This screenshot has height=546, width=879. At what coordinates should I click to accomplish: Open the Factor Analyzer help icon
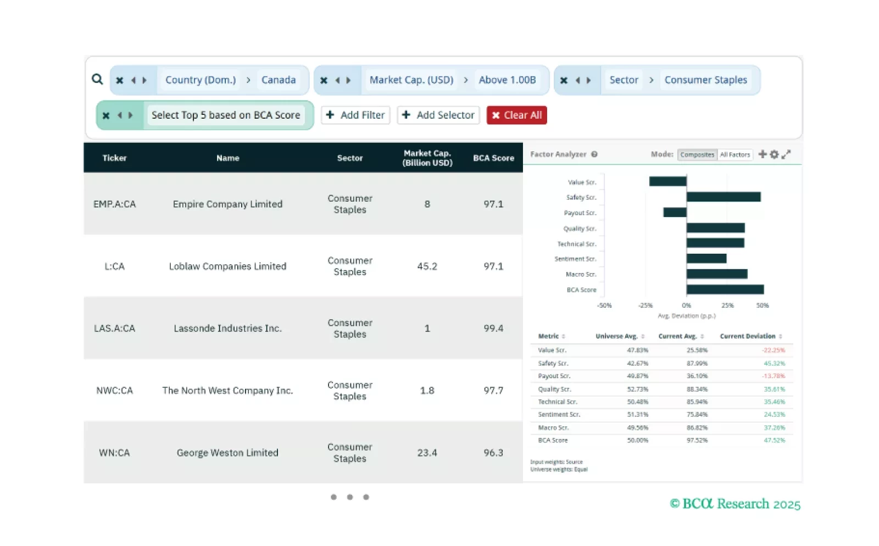[x=594, y=154]
